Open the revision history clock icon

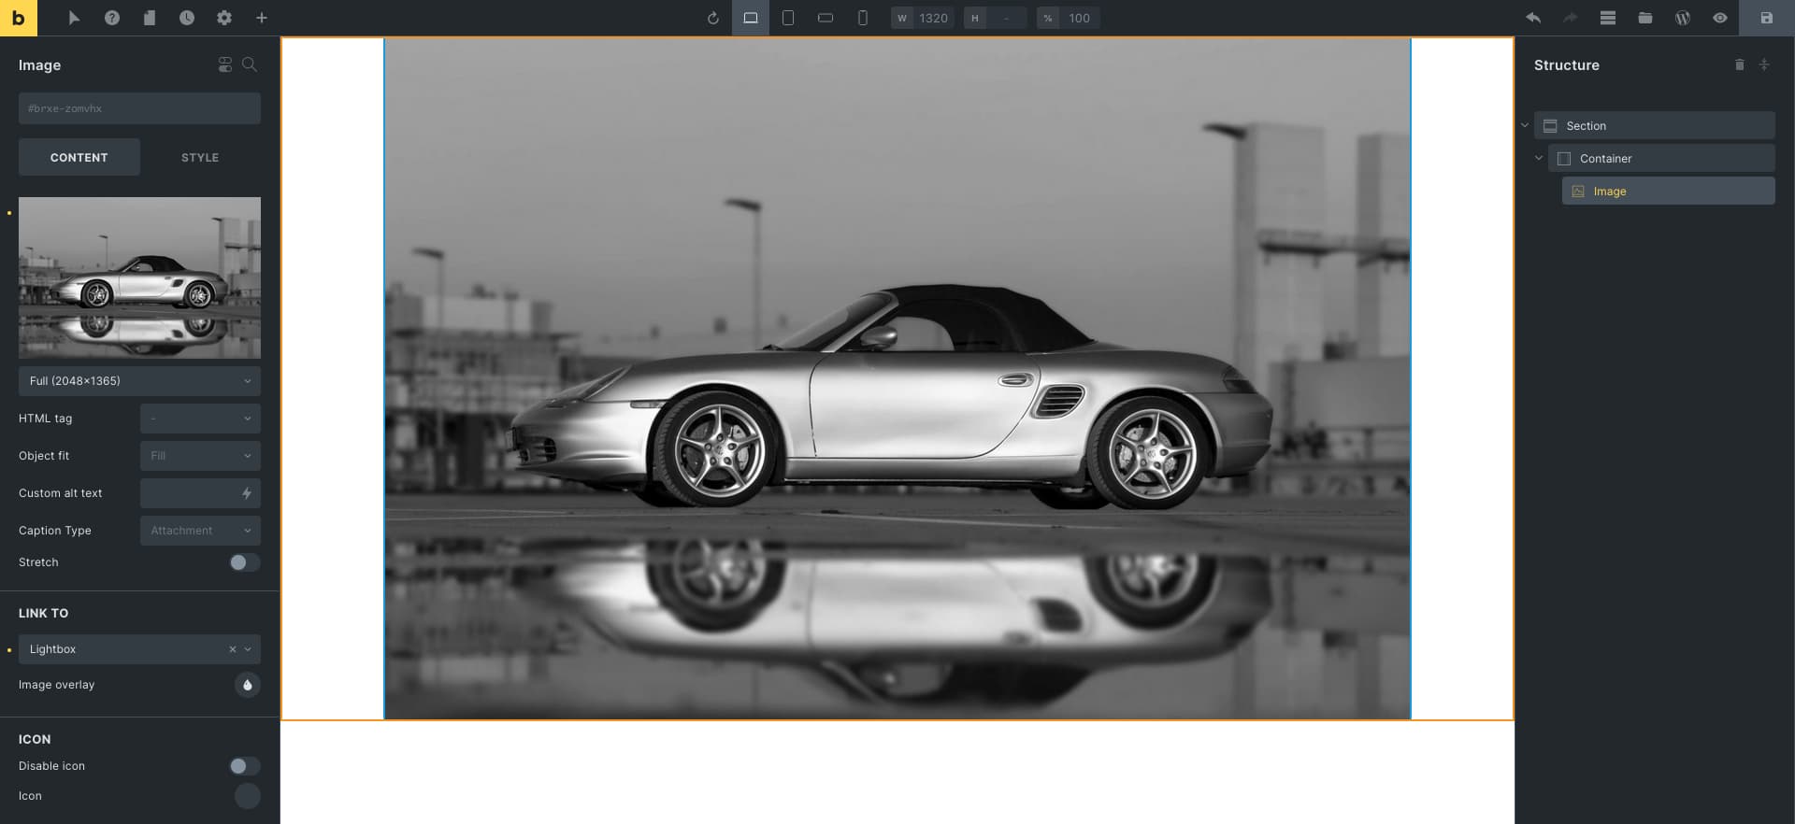point(187,18)
